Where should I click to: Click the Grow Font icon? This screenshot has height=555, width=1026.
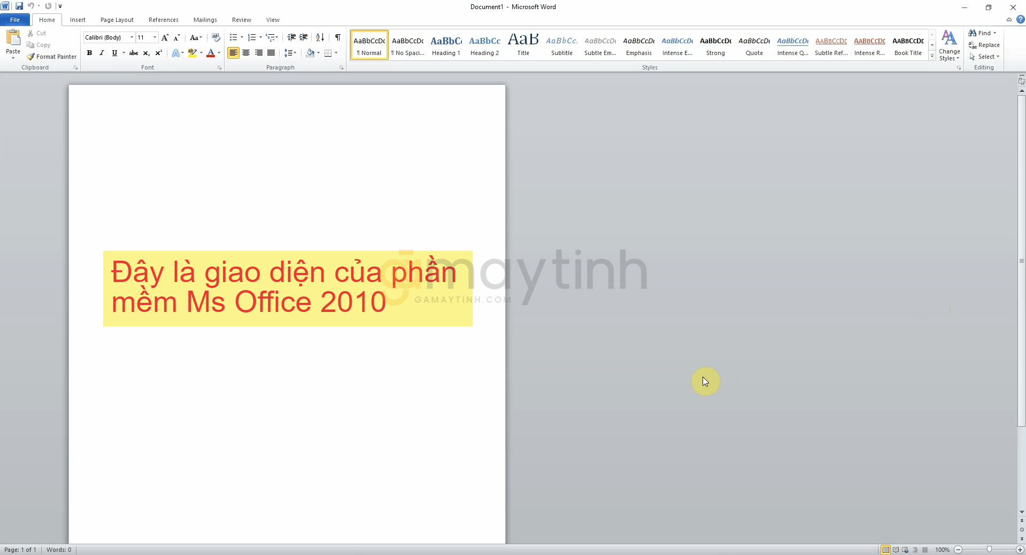[x=165, y=37]
